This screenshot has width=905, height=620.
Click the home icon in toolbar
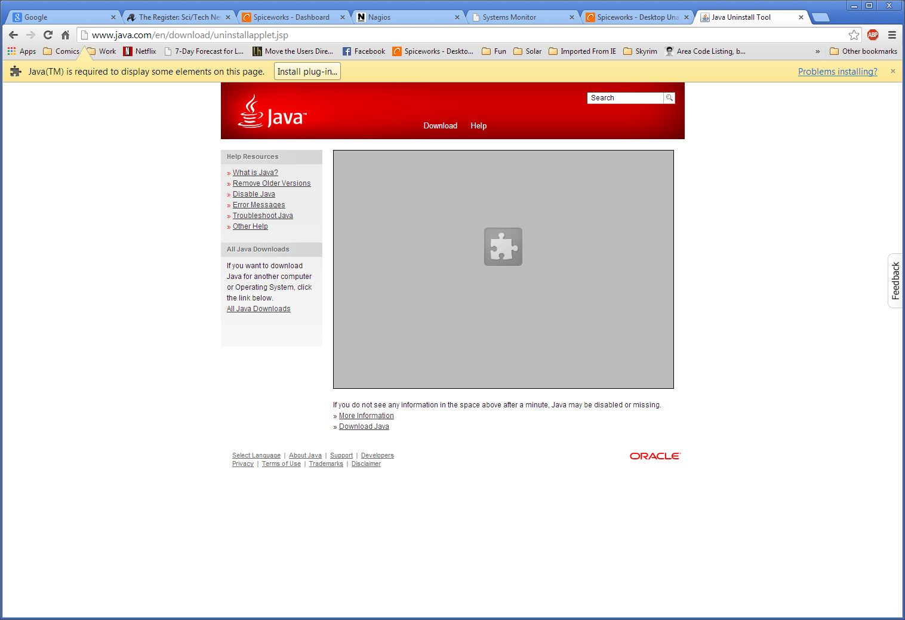[66, 35]
